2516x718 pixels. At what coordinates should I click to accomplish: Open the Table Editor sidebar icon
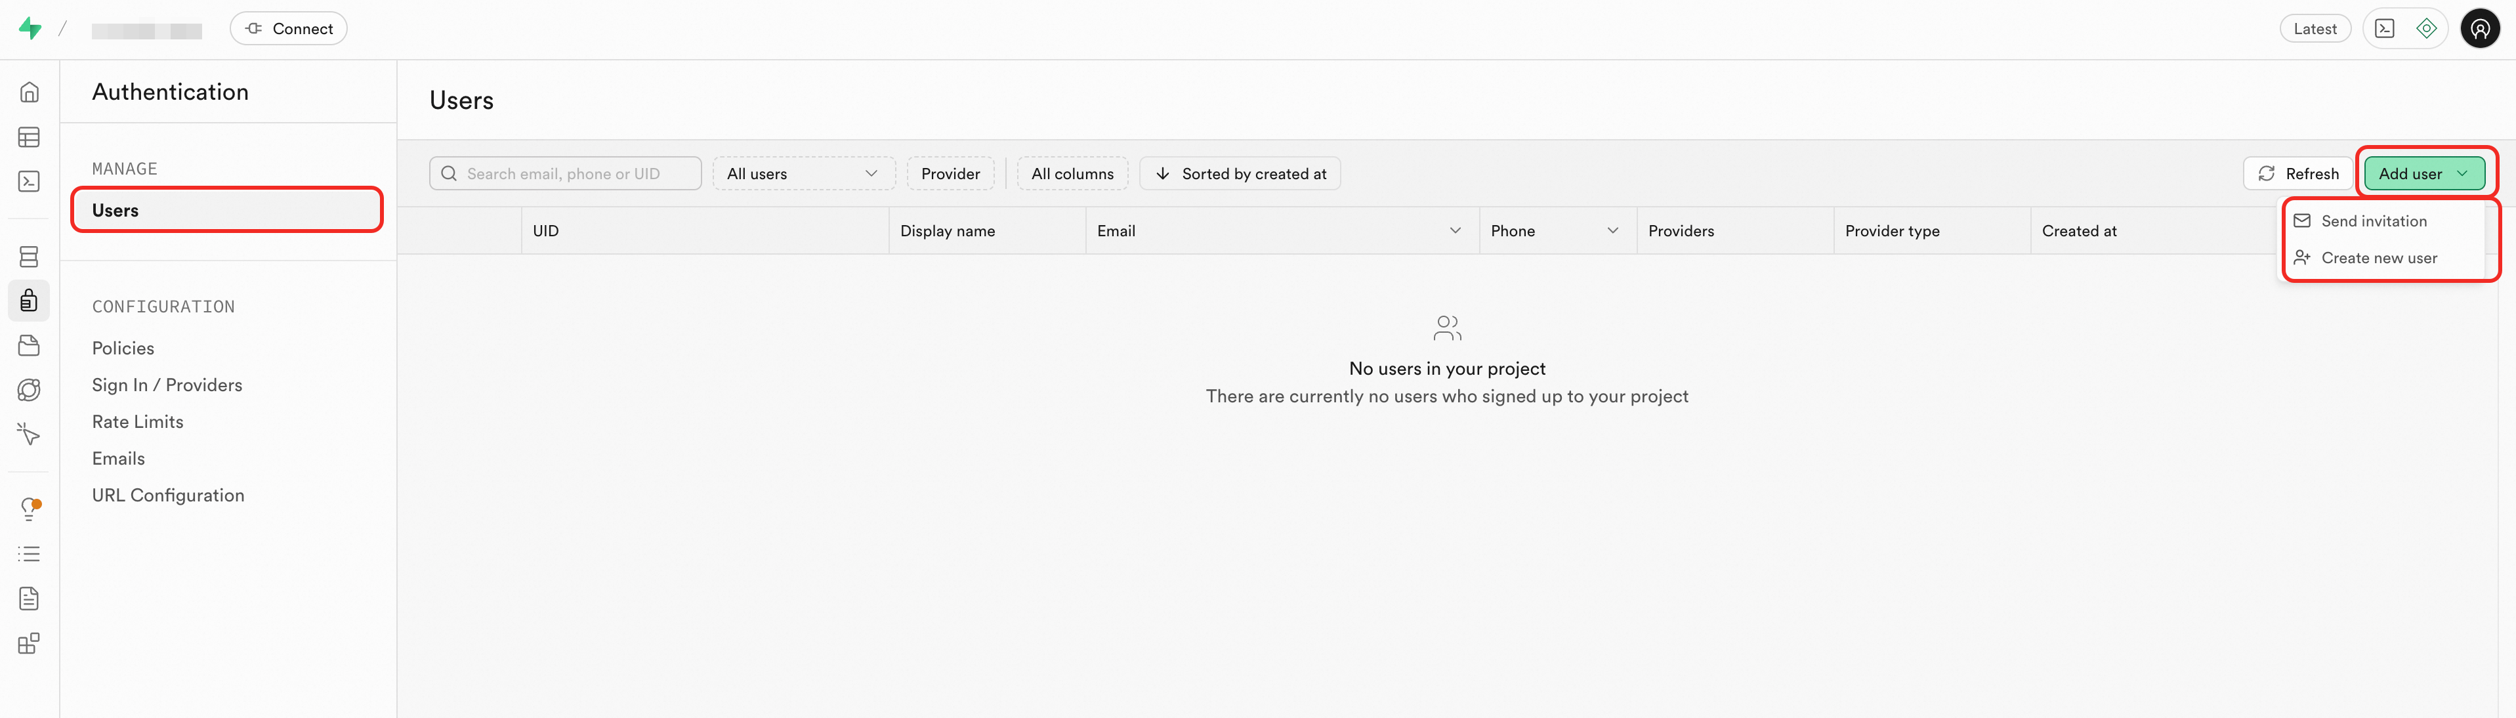[x=30, y=137]
